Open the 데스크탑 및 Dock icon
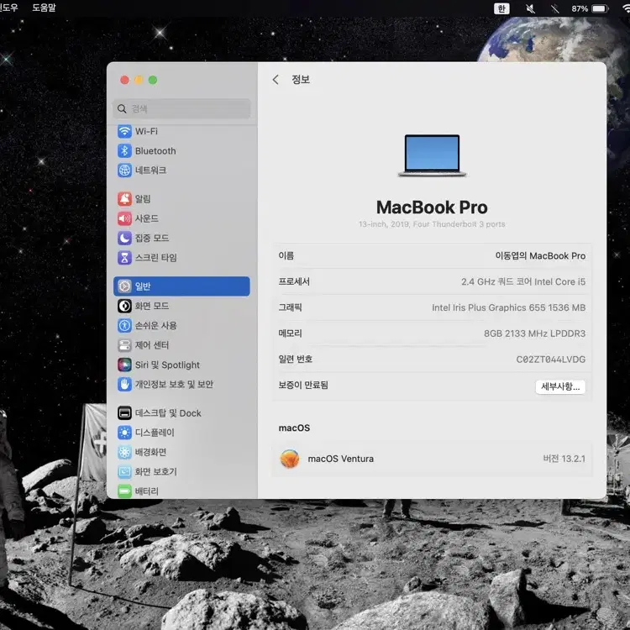The image size is (630, 630). tap(124, 412)
